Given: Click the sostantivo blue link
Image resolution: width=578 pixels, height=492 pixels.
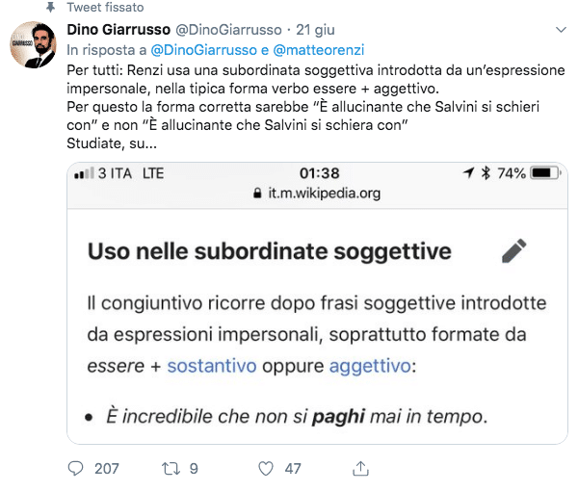Looking at the screenshot, I should [212, 366].
